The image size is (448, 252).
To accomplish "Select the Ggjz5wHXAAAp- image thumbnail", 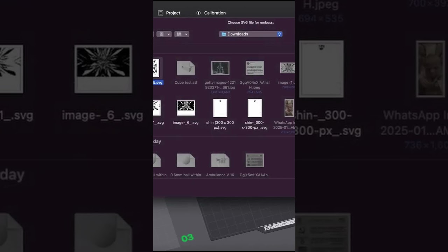I will coord(255,160).
